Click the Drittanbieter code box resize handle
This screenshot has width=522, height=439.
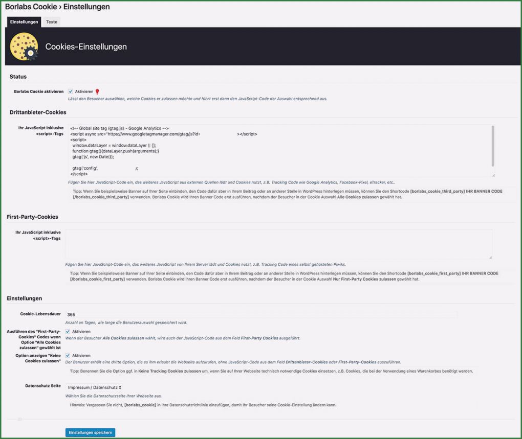tap(493, 175)
